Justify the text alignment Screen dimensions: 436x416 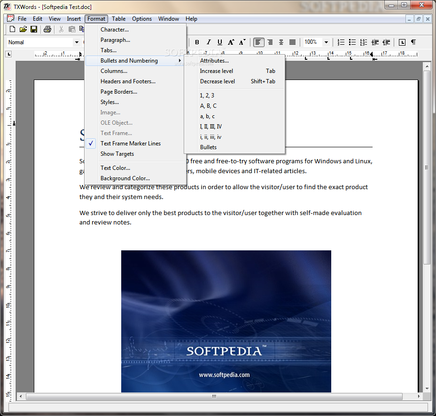[292, 42]
